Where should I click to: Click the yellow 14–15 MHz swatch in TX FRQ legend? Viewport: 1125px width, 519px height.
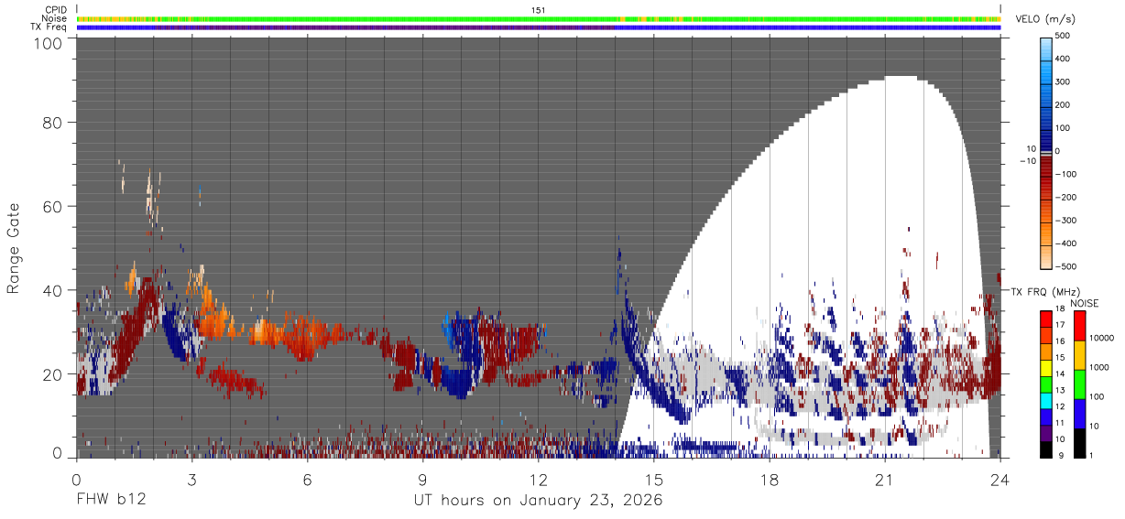1046,366
